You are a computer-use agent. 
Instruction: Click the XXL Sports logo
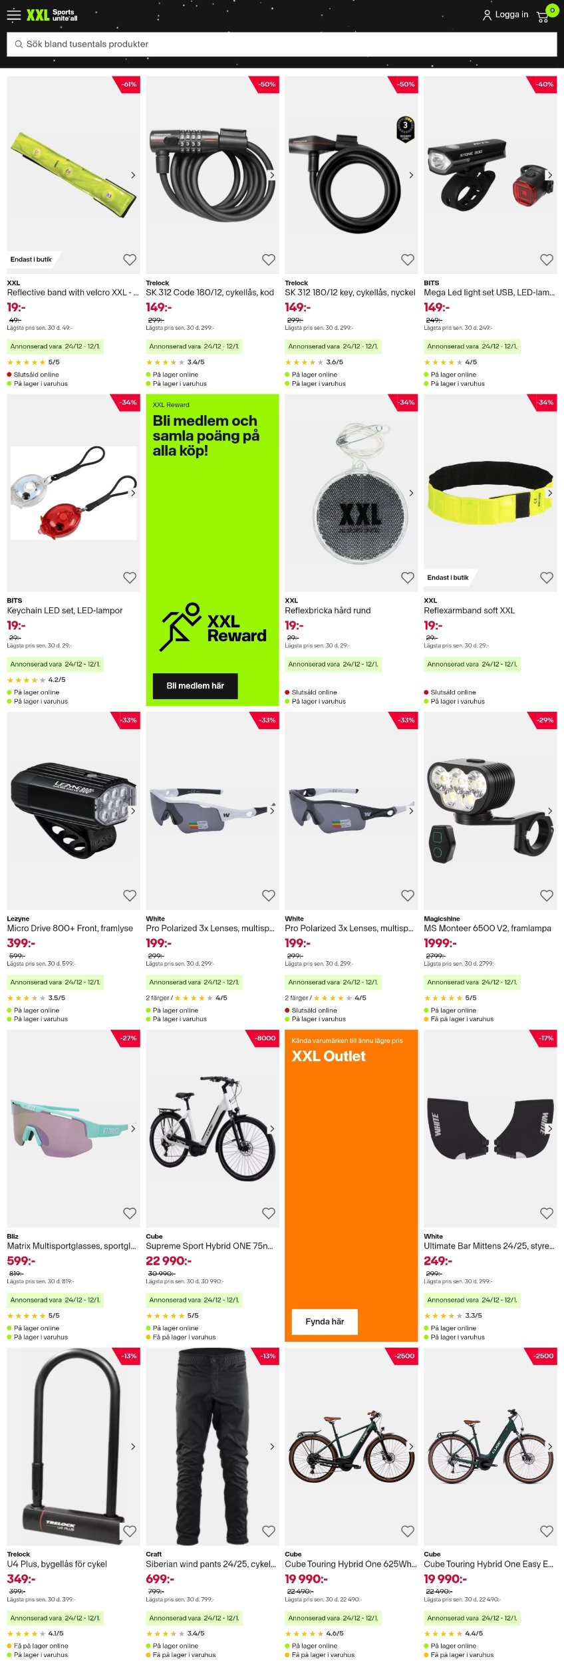click(x=52, y=15)
